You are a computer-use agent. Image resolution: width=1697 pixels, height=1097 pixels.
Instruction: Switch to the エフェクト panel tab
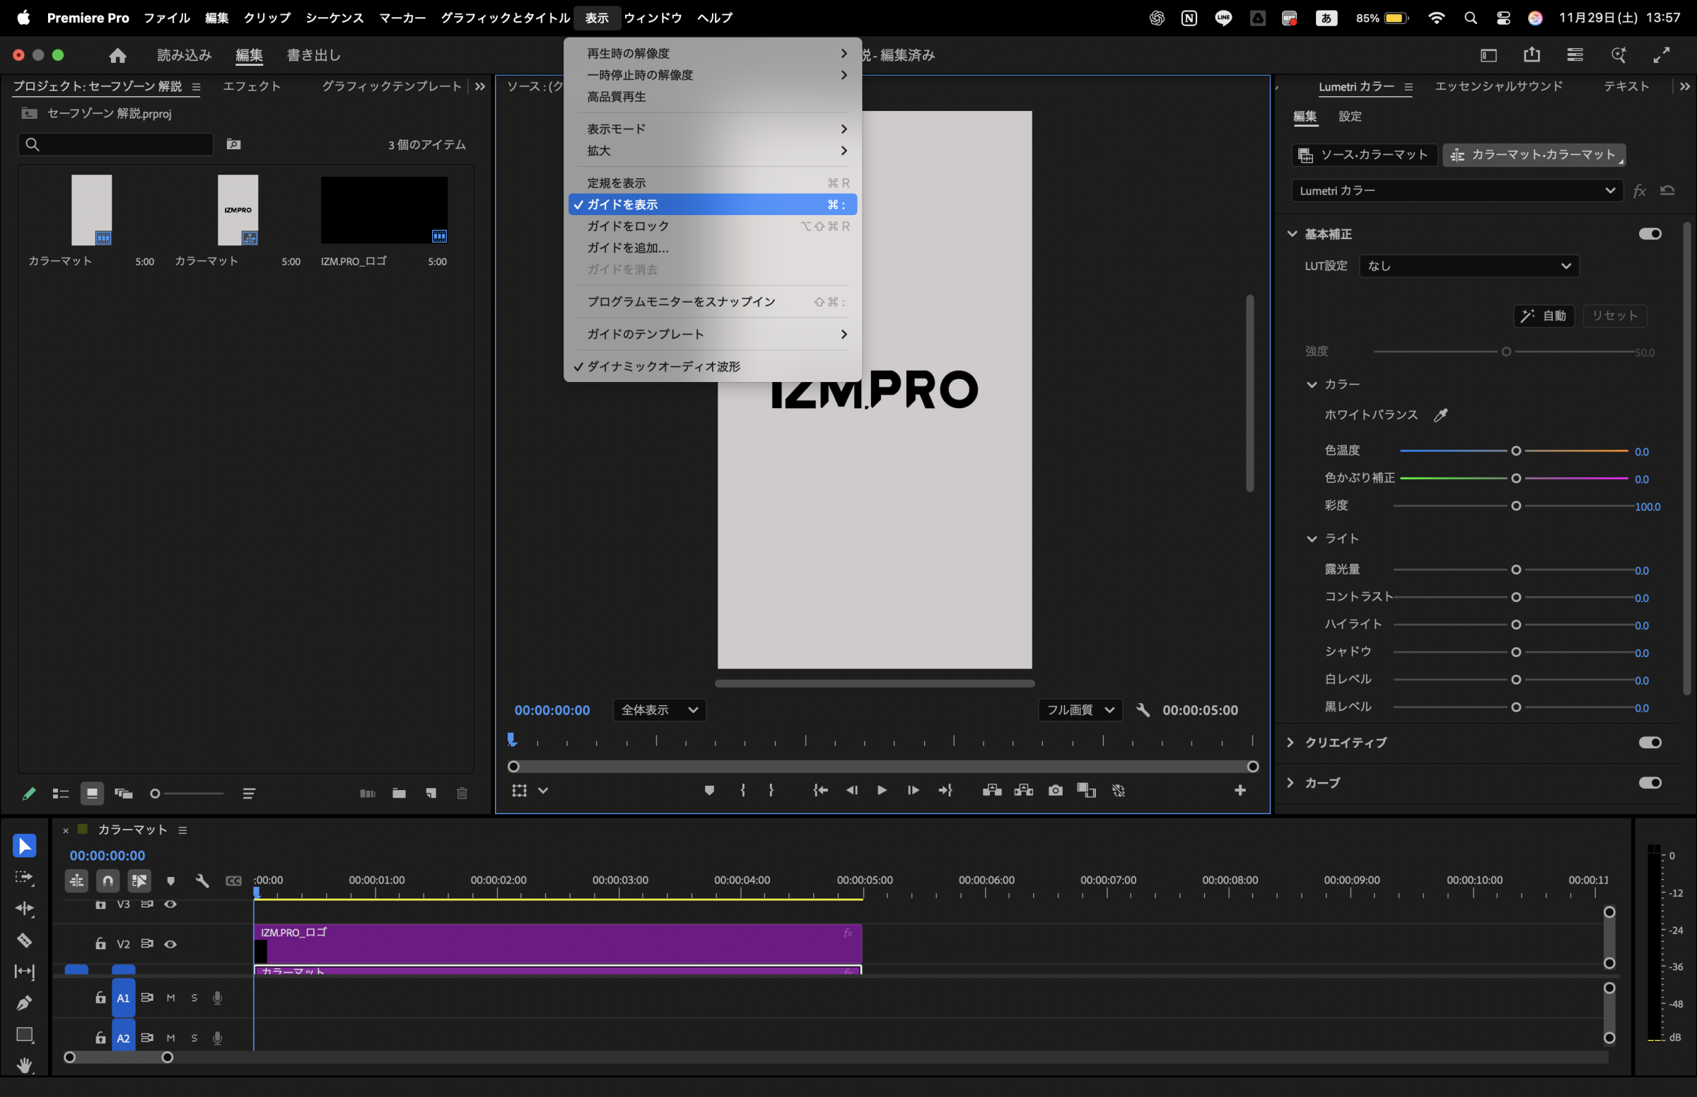(x=252, y=86)
